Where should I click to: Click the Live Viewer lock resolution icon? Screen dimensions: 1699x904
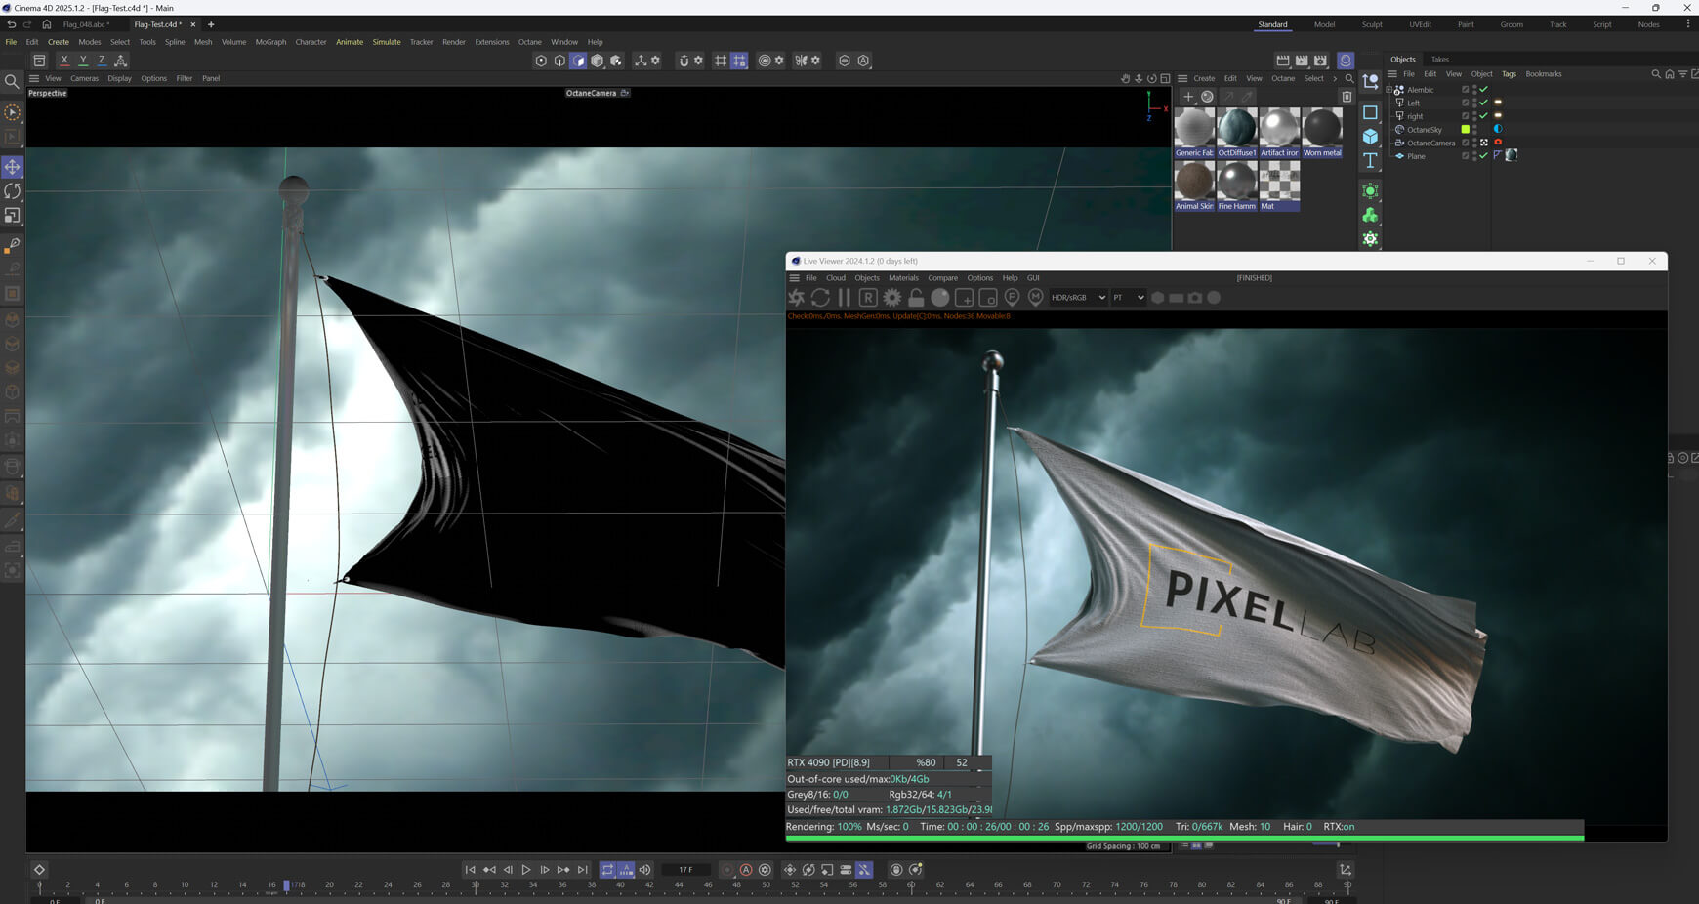click(x=916, y=298)
